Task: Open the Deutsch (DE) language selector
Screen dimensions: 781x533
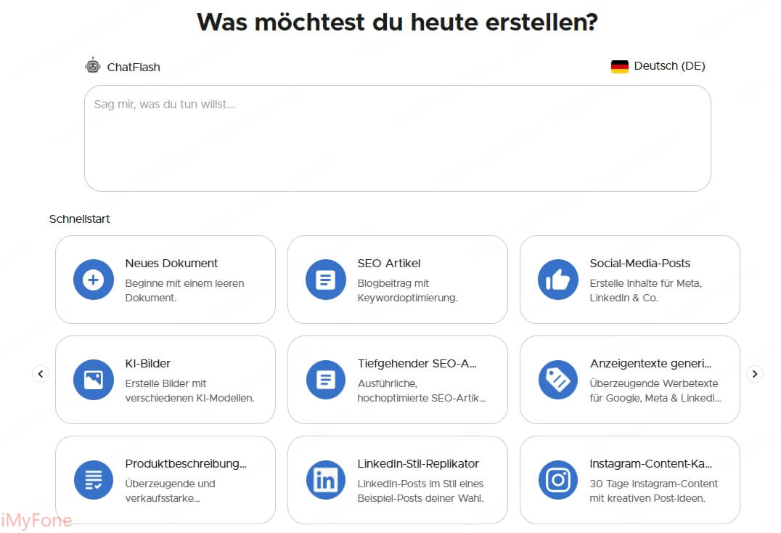Action: pyautogui.click(x=658, y=66)
